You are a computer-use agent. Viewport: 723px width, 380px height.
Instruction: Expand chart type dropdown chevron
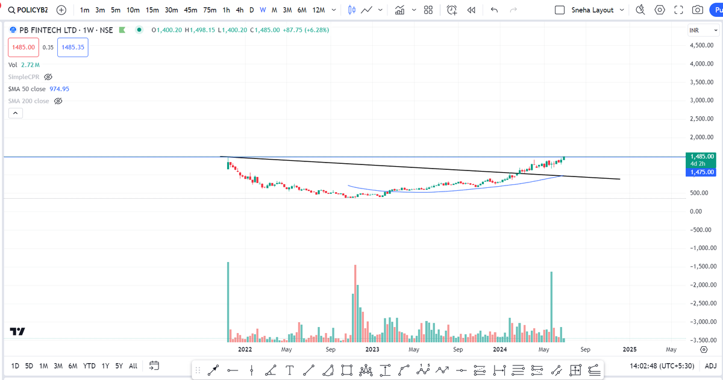click(x=381, y=10)
